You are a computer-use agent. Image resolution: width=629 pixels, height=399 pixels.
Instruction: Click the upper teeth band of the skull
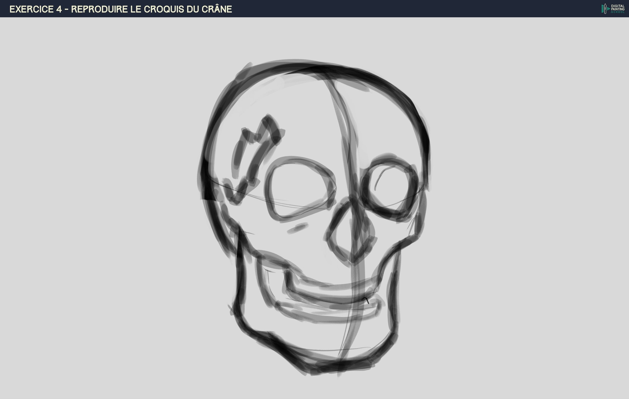click(329, 292)
